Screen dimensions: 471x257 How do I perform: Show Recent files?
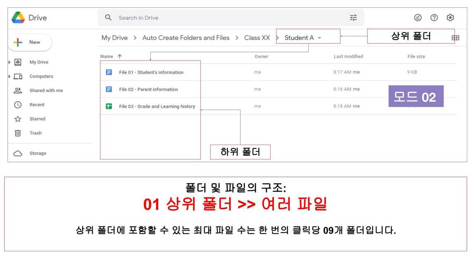(37, 105)
